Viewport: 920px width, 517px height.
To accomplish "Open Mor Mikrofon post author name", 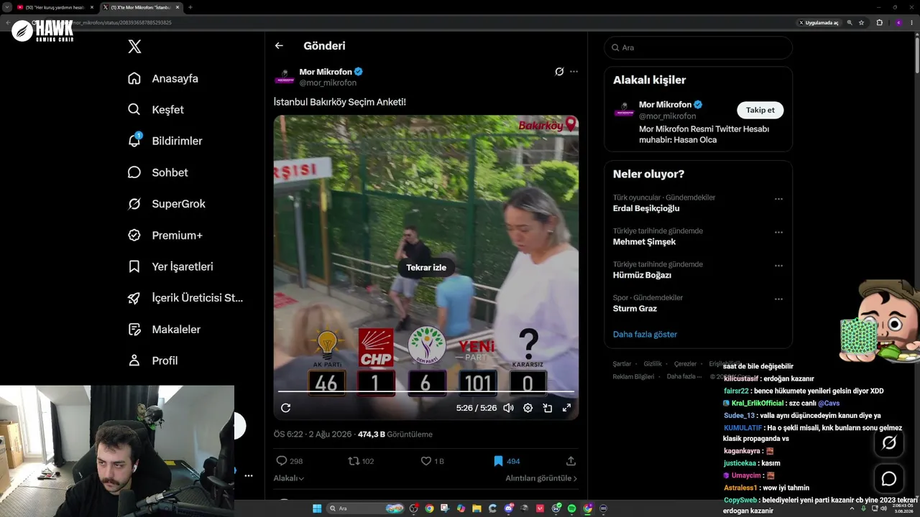I will [x=326, y=72].
